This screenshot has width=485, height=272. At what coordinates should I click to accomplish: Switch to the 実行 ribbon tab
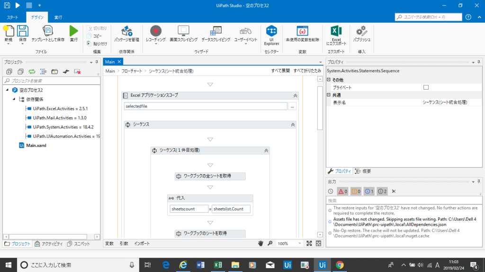tap(58, 17)
